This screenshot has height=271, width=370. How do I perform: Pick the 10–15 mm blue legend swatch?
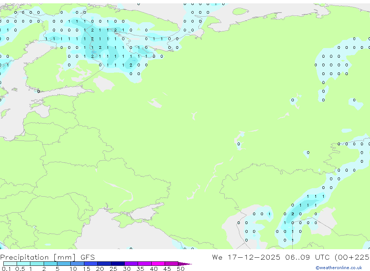pyautogui.click(x=77, y=264)
